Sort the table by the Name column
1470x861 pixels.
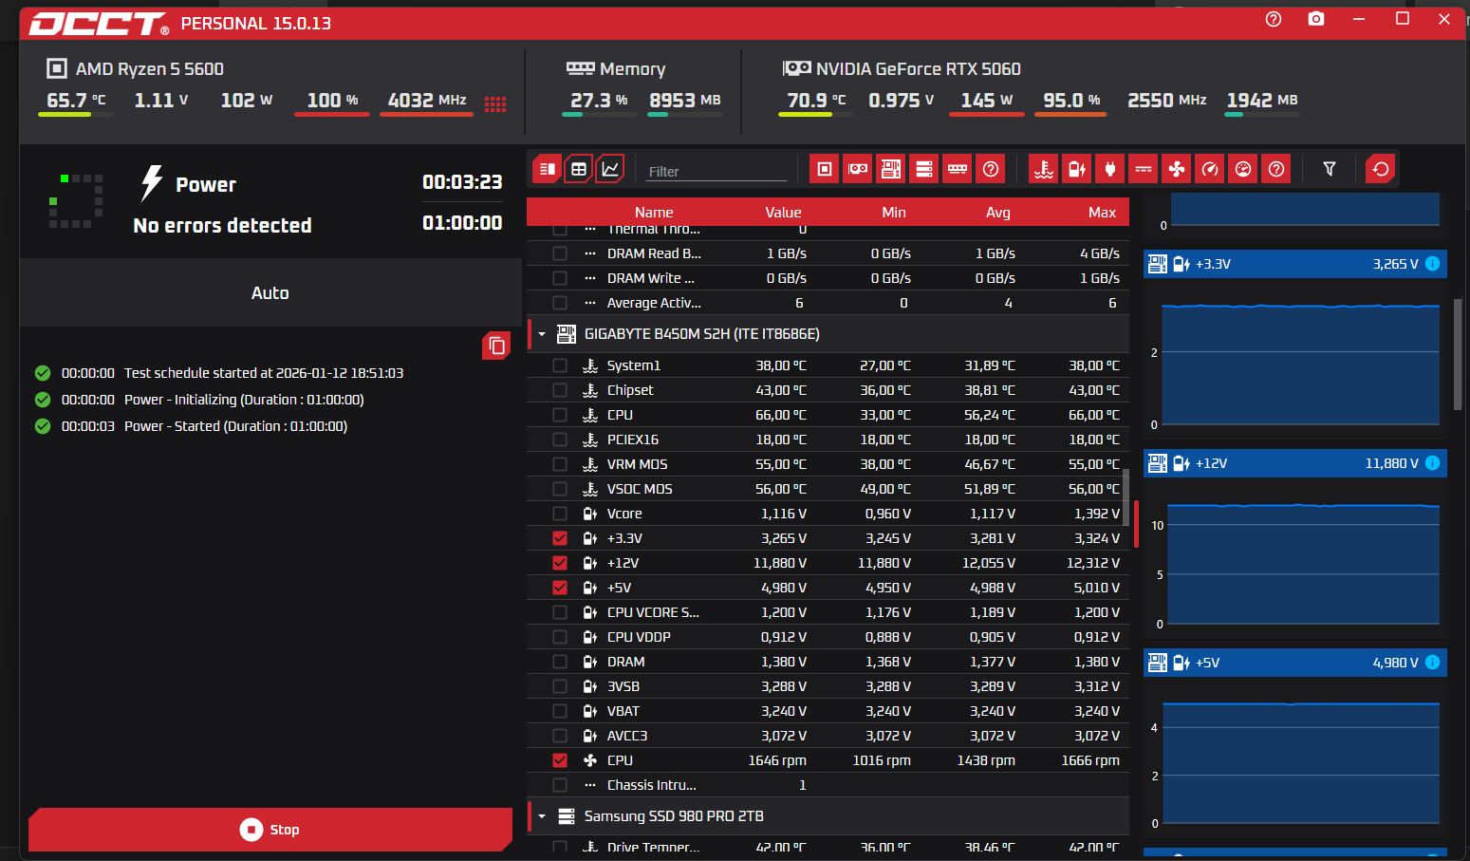pos(654,213)
